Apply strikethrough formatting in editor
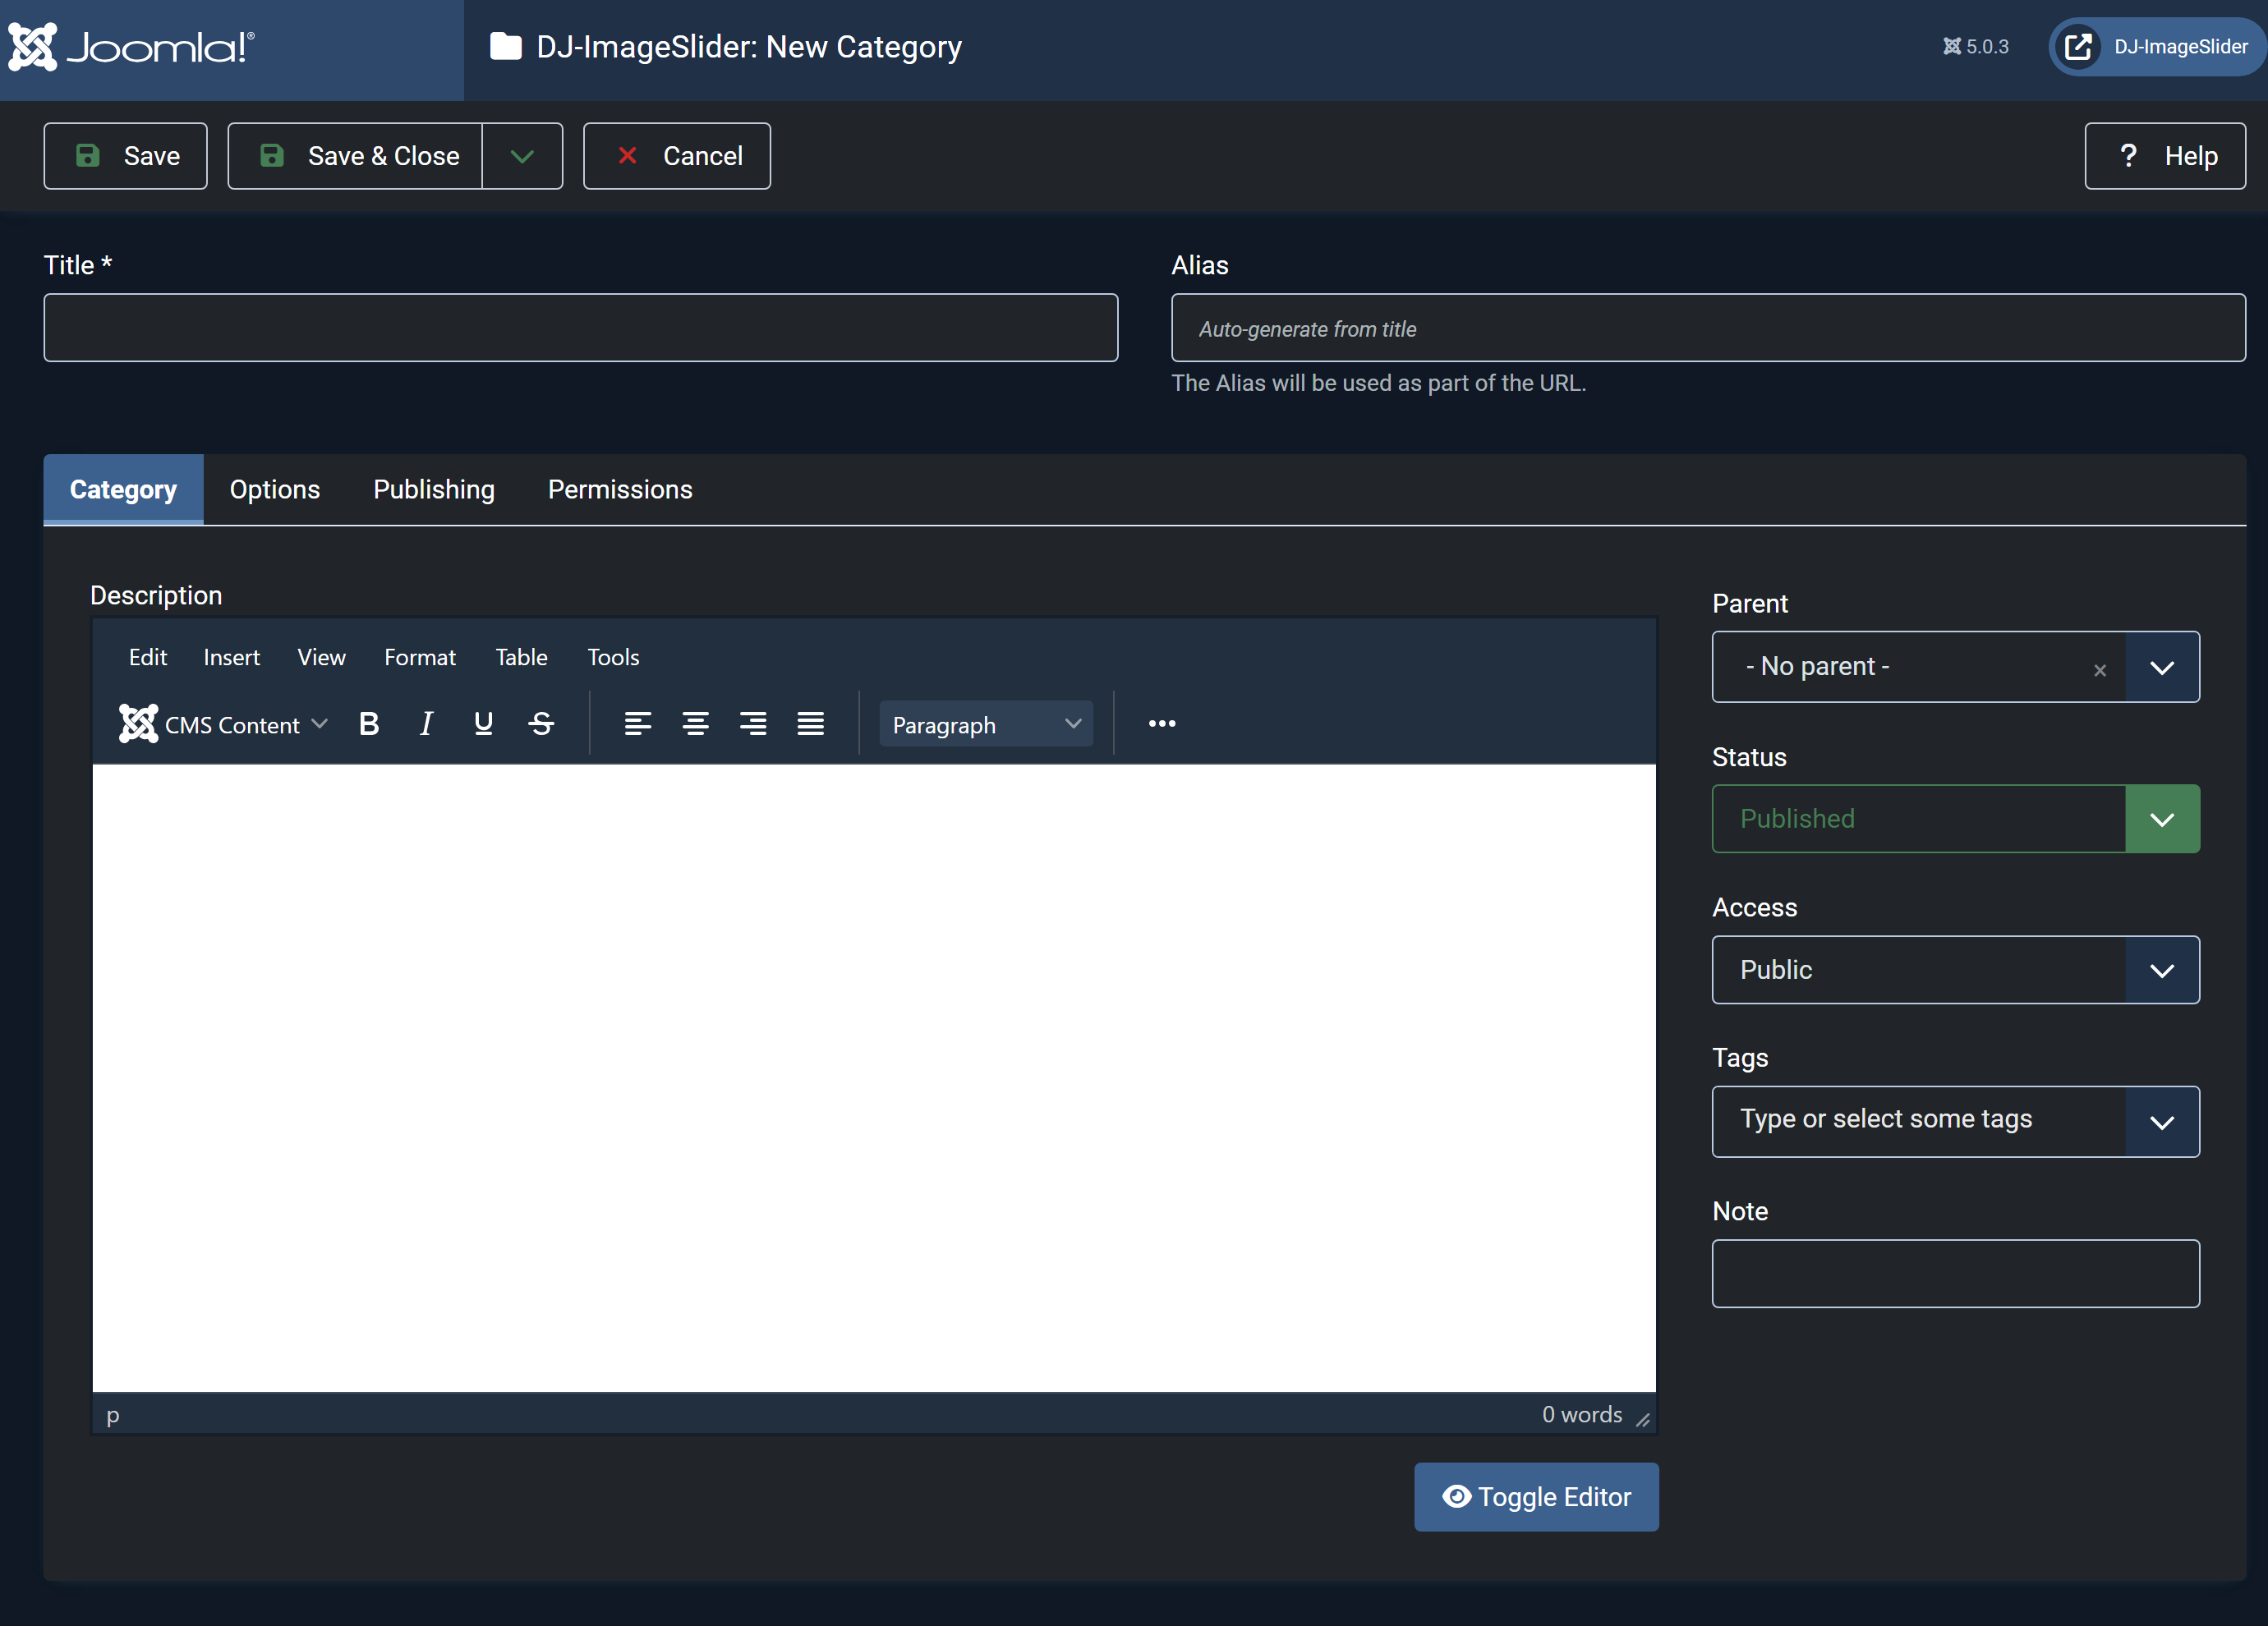This screenshot has height=1626, width=2268. tap(541, 724)
